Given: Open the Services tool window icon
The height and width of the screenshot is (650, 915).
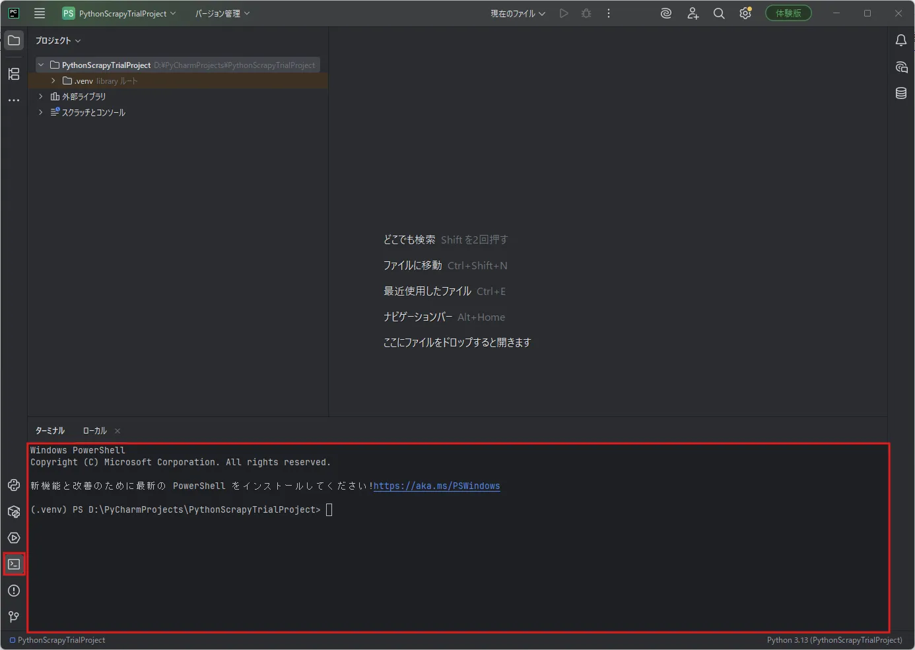Looking at the screenshot, I should click(14, 538).
